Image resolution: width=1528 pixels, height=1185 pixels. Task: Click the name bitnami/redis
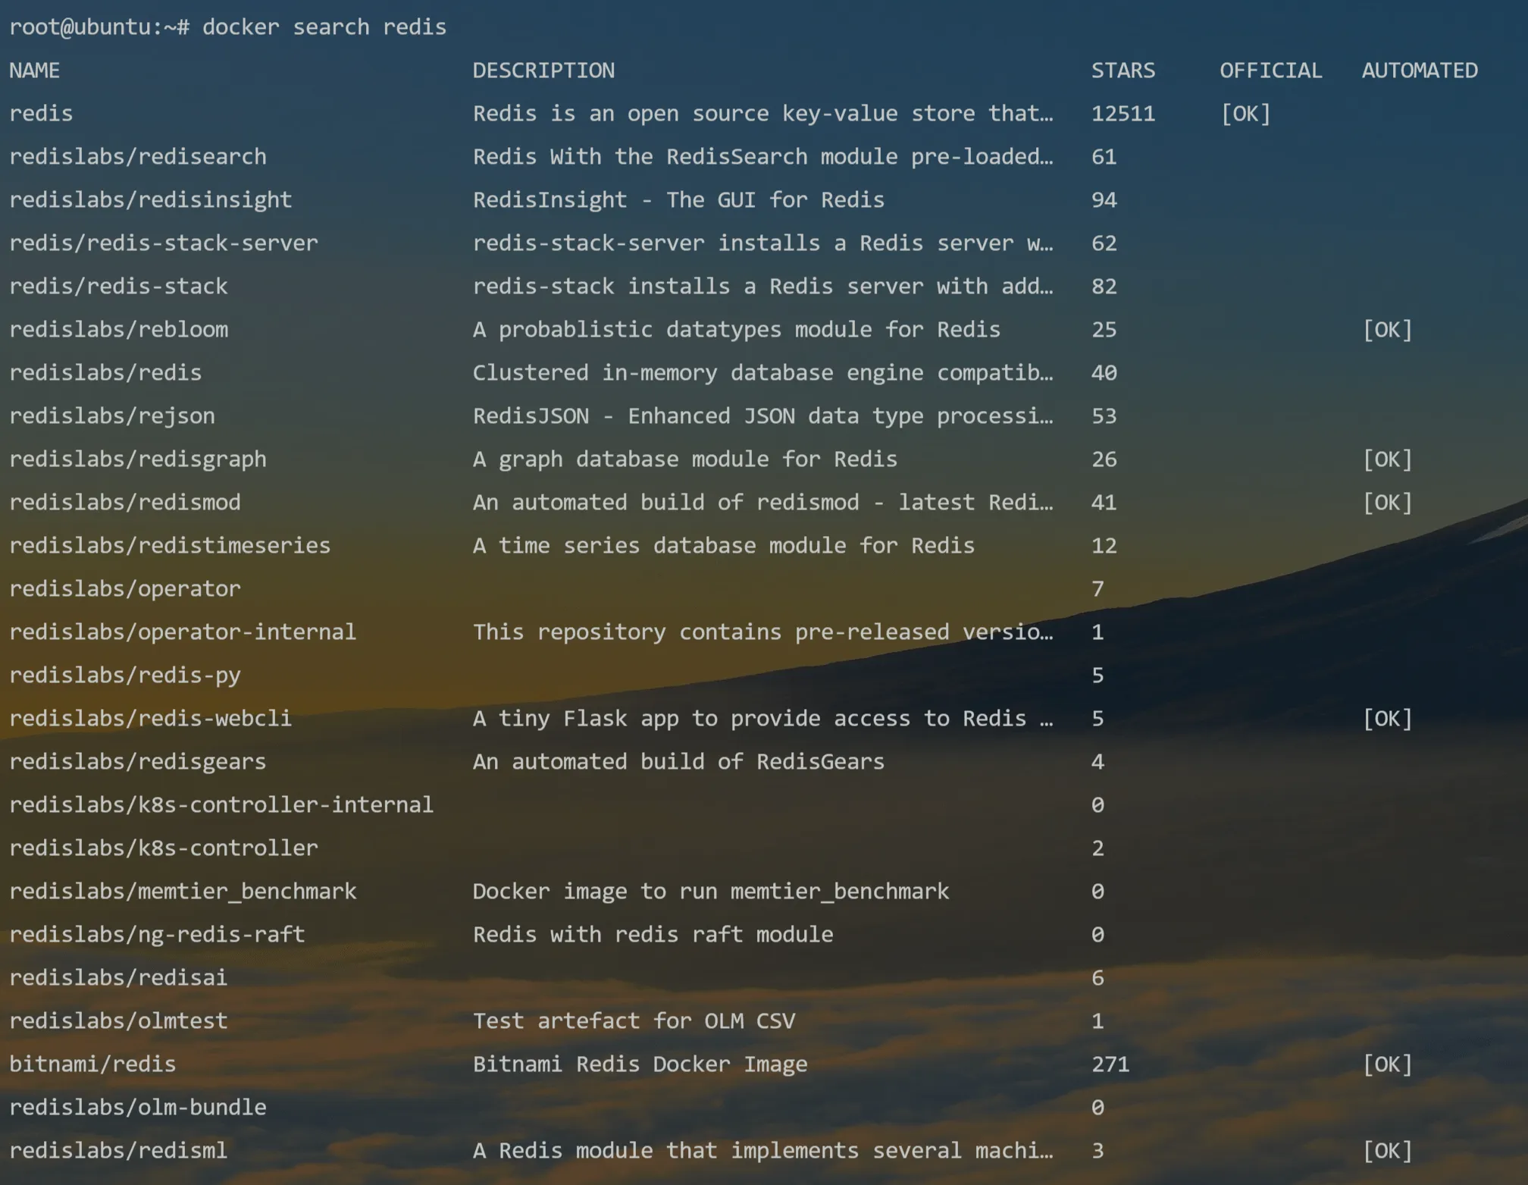pyautogui.click(x=92, y=1064)
